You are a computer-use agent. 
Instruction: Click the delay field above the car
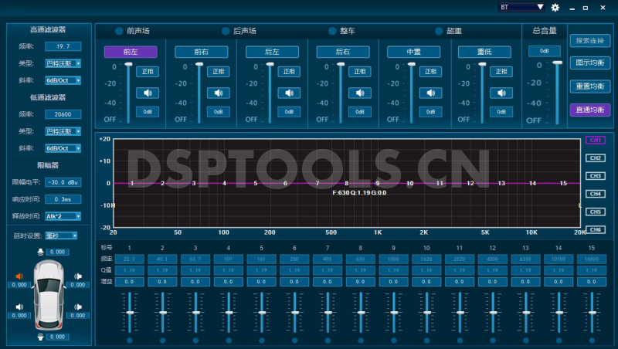tap(57, 252)
